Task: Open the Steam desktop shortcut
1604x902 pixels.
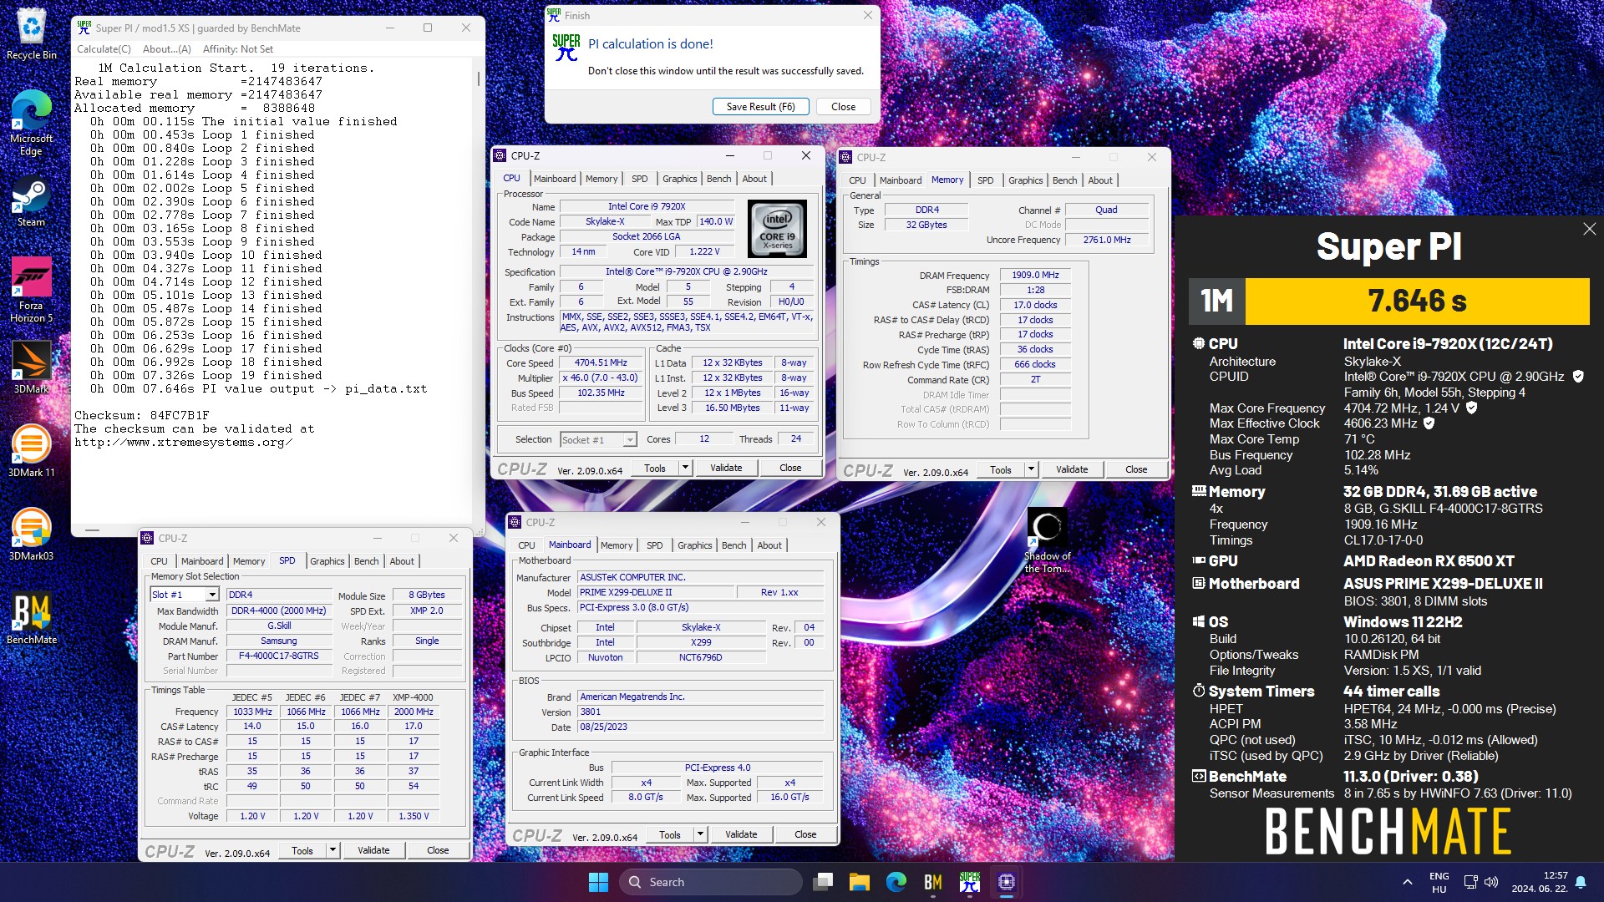Action: [x=32, y=202]
